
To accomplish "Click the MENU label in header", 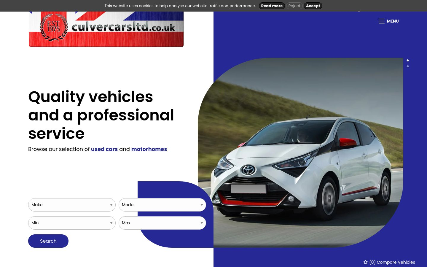I will (393, 21).
